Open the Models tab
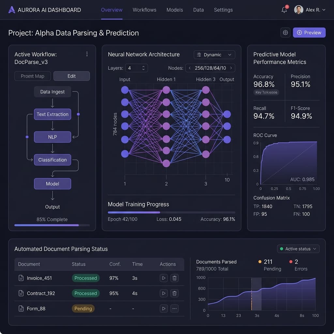Image resolution: width=334 pixels, height=334 pixels. click(x=175, y=10)
